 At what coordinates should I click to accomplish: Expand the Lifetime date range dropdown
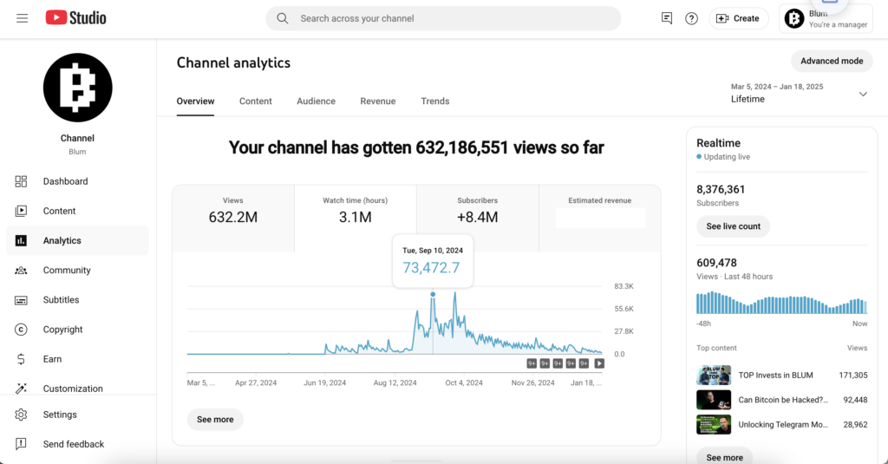click(x=862, y=94)
